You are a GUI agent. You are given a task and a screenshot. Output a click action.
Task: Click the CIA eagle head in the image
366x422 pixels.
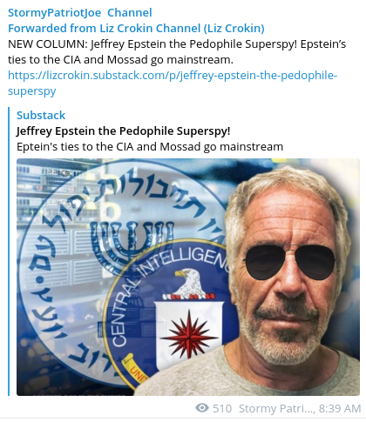pos(186,278)
